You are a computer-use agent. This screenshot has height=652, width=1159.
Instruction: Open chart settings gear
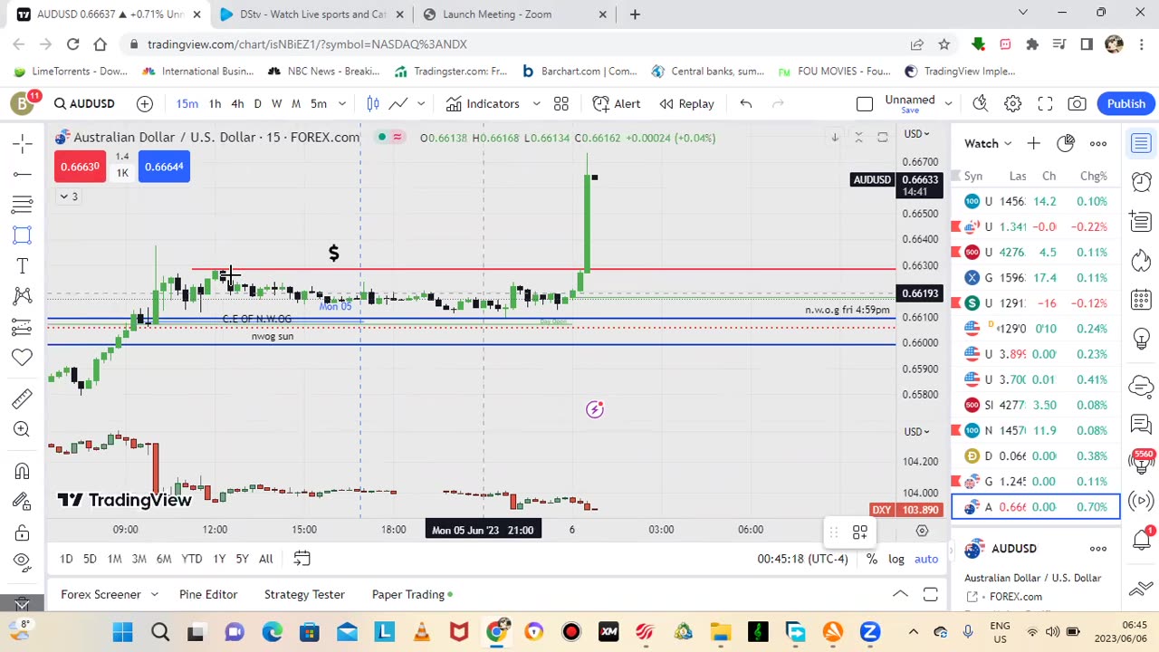coord(1013,103)
